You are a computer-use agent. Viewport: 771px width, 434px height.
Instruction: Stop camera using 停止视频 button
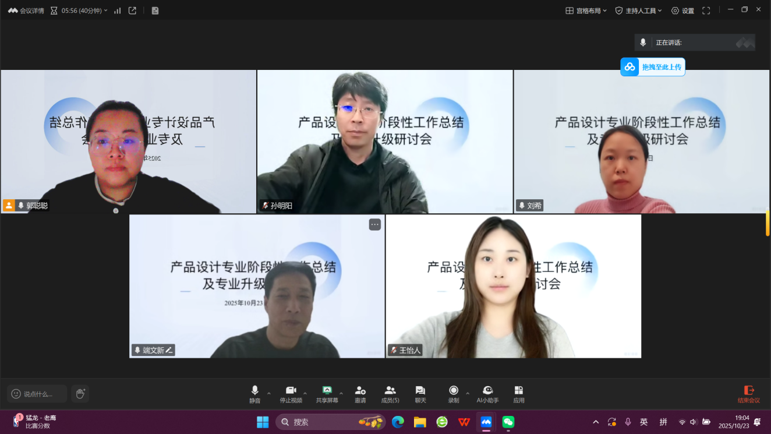click(291, 394)
